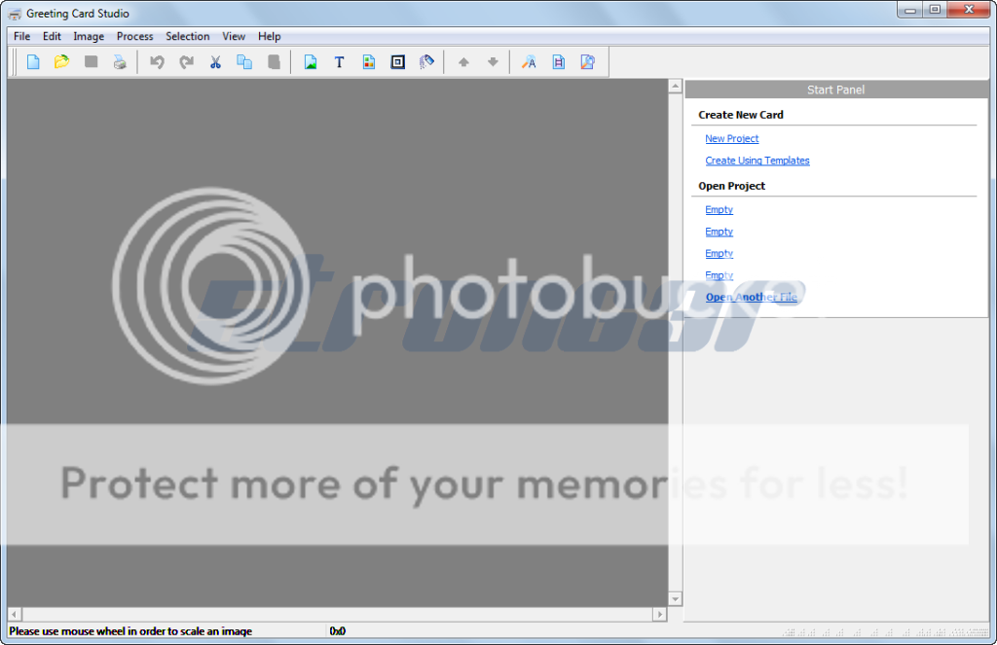Screen dimensions: 997x645
Task: Click the down arrow toolbar icon
Action: point(493,61)
